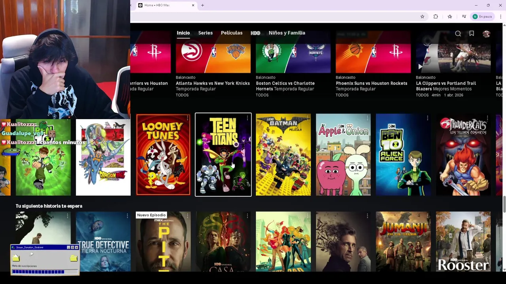The height and width of the screenshot is (284, 506).
Task: Open LA Clippers vs Portland Trail Blazers title
Action: pyautogui.click(x=446, y=86)
